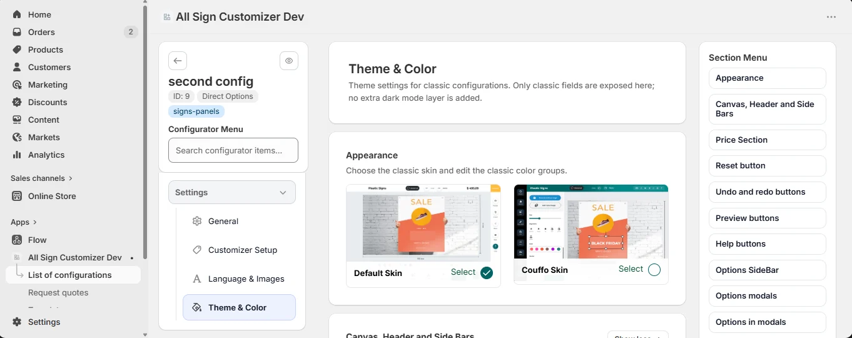The width and height of the screenshot is (852, 338).
Task: Click the search configurator items field
Action: point(233,150)
